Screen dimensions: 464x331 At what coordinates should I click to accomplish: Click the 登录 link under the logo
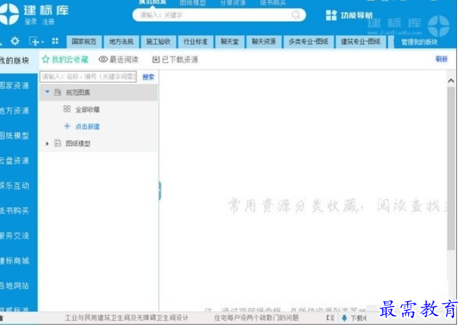click(x=31, y=22)
